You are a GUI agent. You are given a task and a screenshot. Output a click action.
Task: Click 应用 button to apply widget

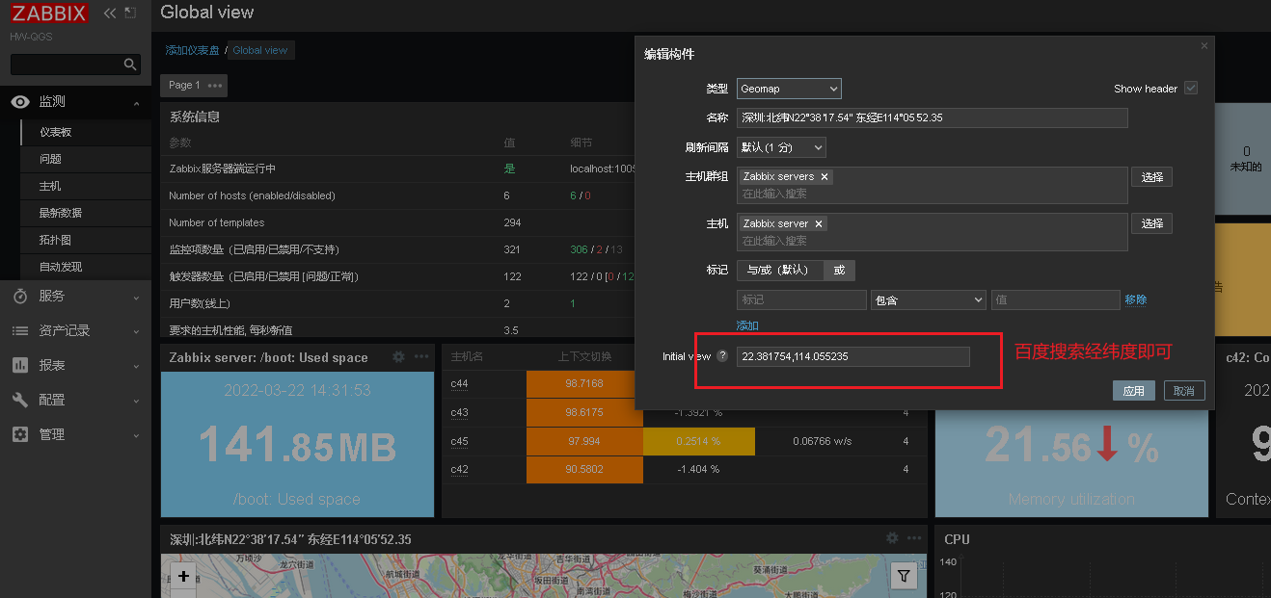click(x=1133, y=391)
